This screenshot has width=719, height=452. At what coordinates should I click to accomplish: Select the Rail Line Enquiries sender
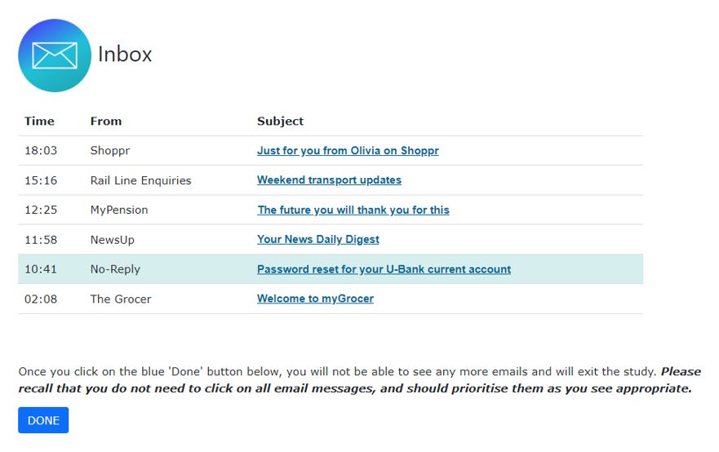pos(140,180)
